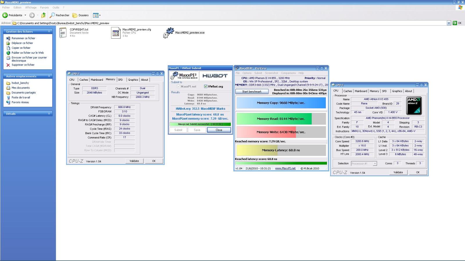Click Validate button in left CPU-Z
The width and height of the screenshot is (465, 261).
pos(134,161)
